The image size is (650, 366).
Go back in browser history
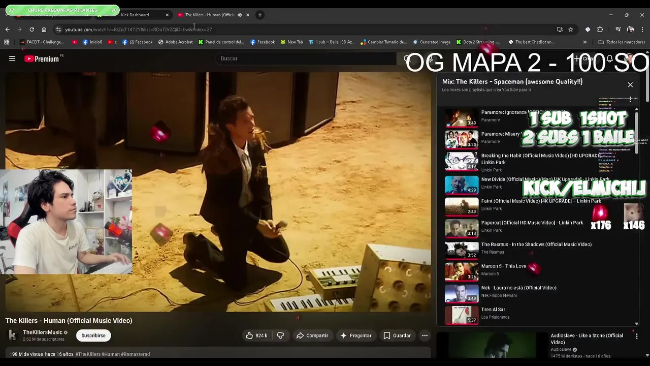pos(7,29)
